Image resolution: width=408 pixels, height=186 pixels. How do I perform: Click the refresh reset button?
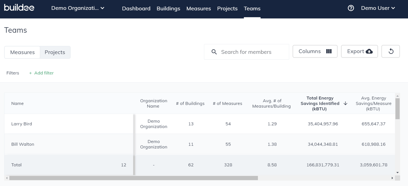pos(391,51)
